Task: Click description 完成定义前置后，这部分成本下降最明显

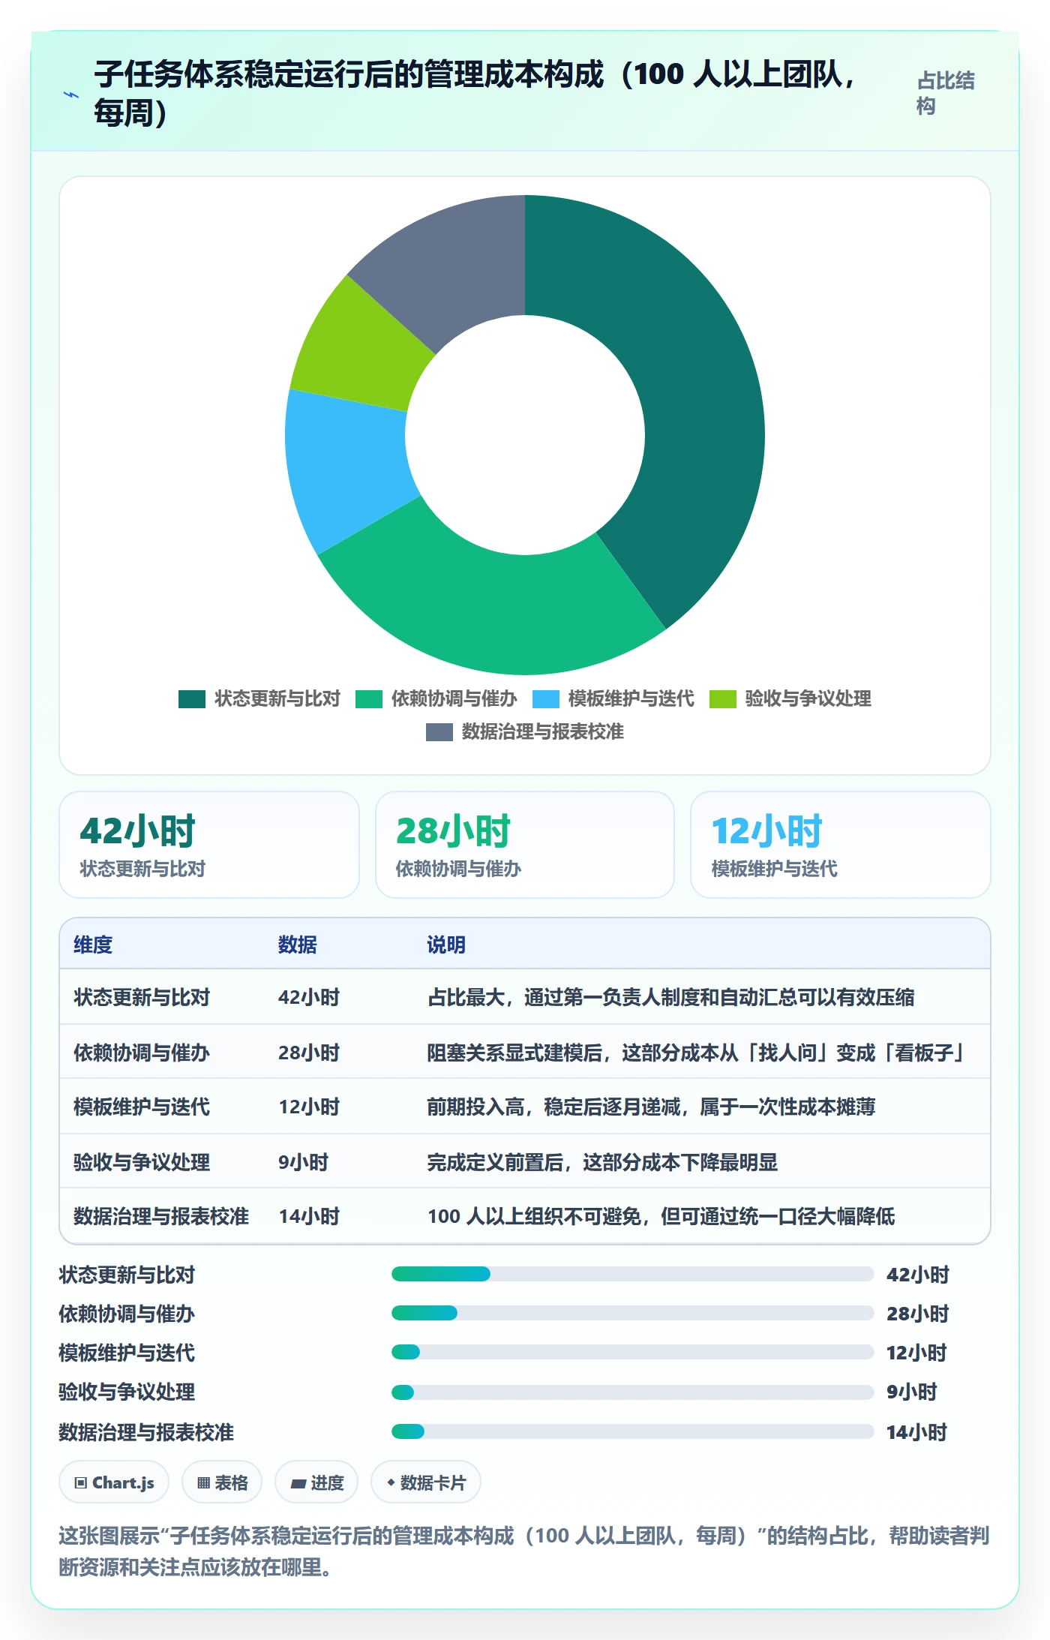Action: pos(602,1162)
